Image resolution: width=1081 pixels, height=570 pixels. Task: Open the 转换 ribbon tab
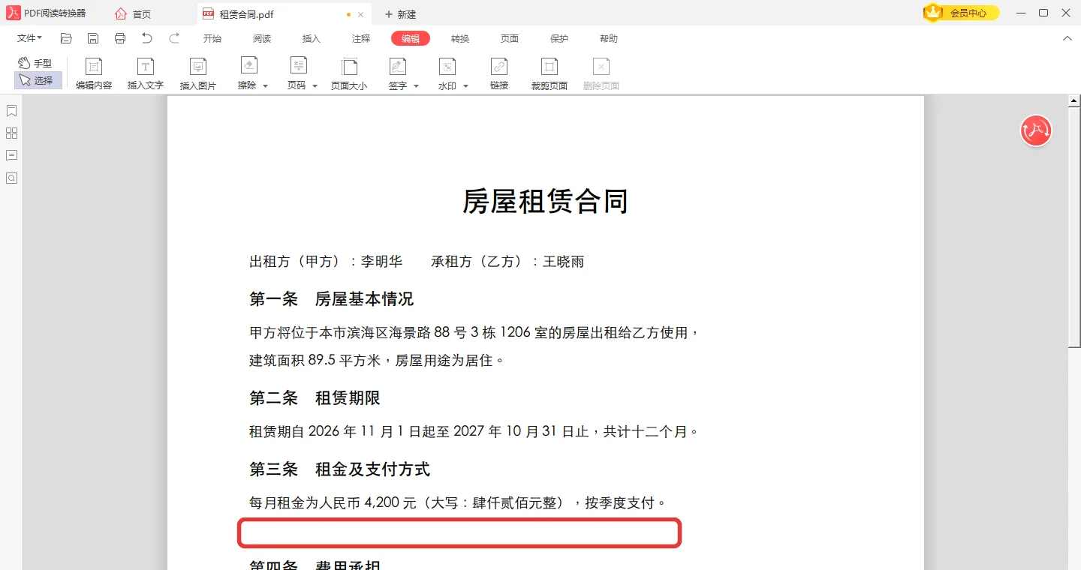point(460,38)
